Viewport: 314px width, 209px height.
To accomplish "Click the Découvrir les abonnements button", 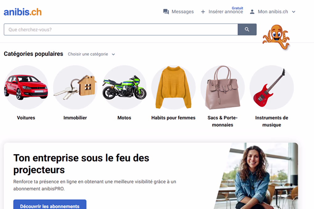I will click(50, 205).
